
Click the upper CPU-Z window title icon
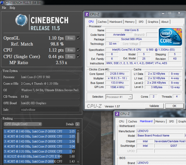[x=87, y=14]
